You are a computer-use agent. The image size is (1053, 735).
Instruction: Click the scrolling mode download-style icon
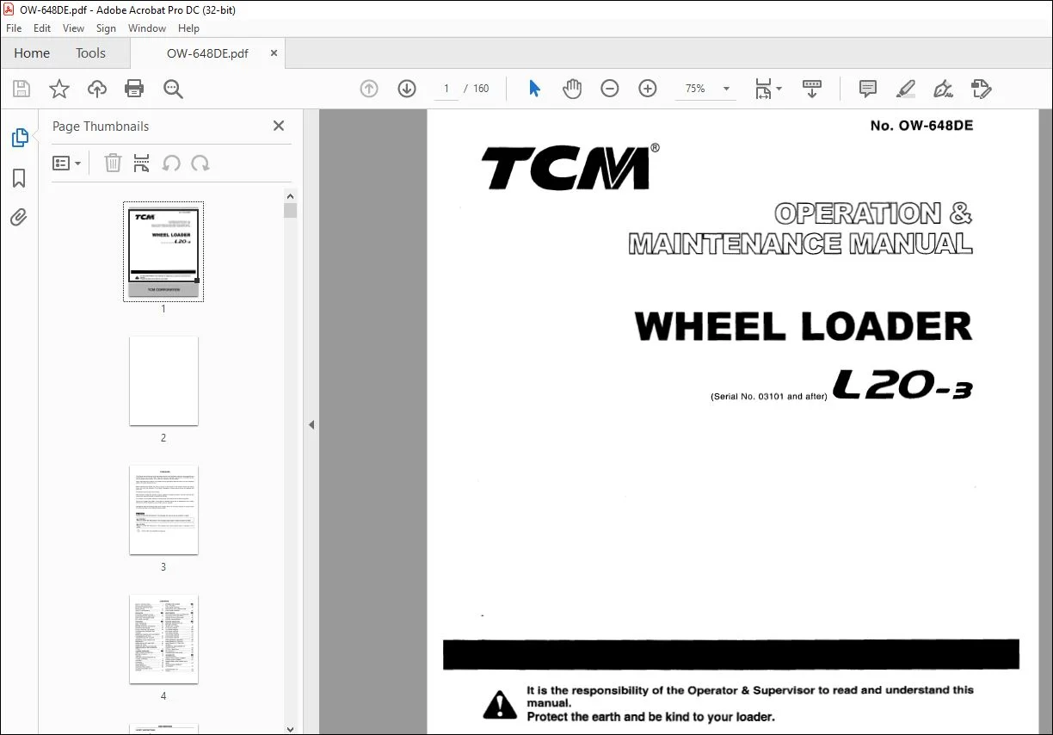[812, 89]
